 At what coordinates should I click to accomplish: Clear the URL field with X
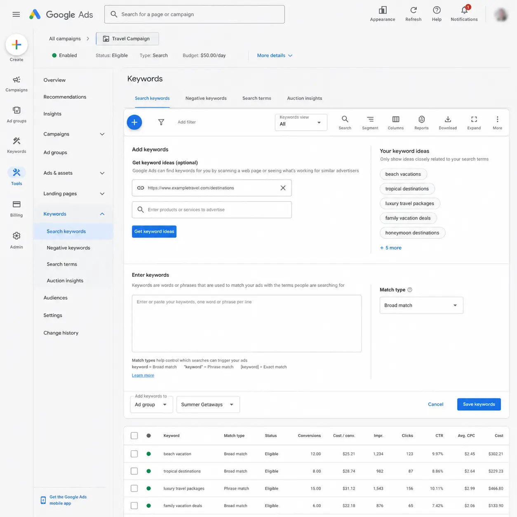point(283,188)
